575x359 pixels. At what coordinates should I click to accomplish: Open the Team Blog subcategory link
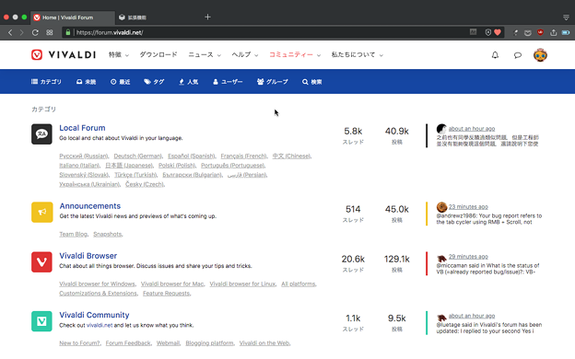click(74, 234)
